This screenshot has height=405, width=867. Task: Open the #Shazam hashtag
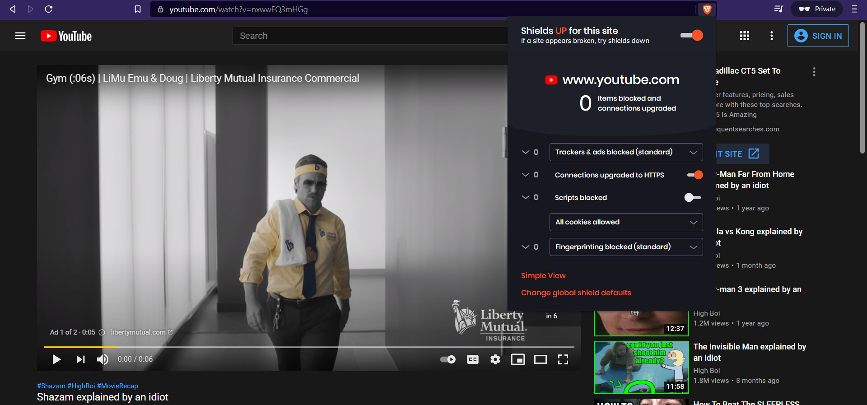(51, 386)
